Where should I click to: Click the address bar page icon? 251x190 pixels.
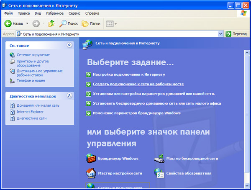click(x=19, y=34)
